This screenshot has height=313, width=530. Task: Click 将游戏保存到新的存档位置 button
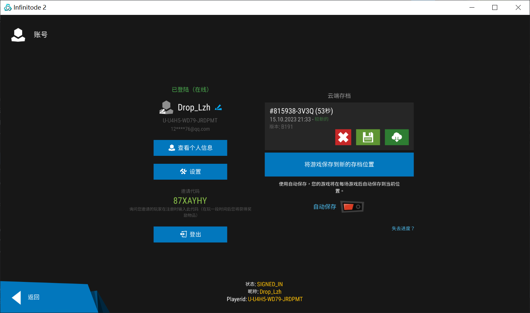pos(339,164)
